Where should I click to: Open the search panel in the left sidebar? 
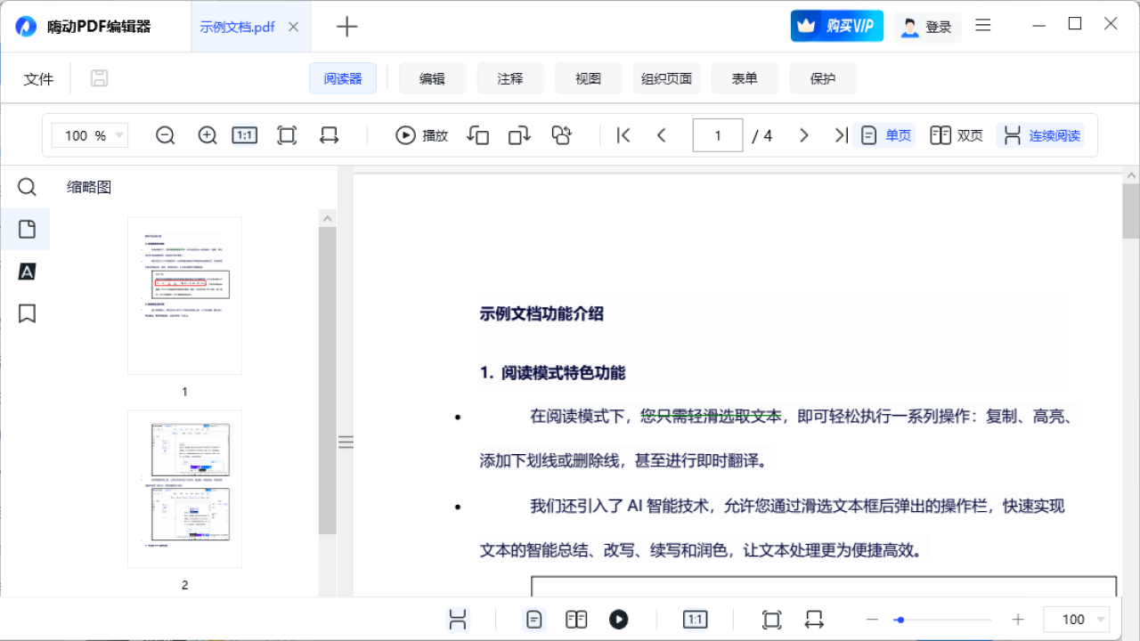pyautogui.click(x=27, y=187)
